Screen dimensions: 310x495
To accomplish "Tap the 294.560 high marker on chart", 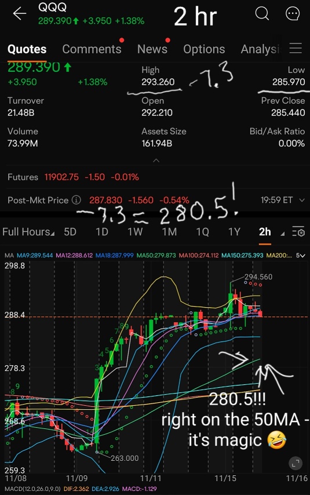I will coord(258,277).
